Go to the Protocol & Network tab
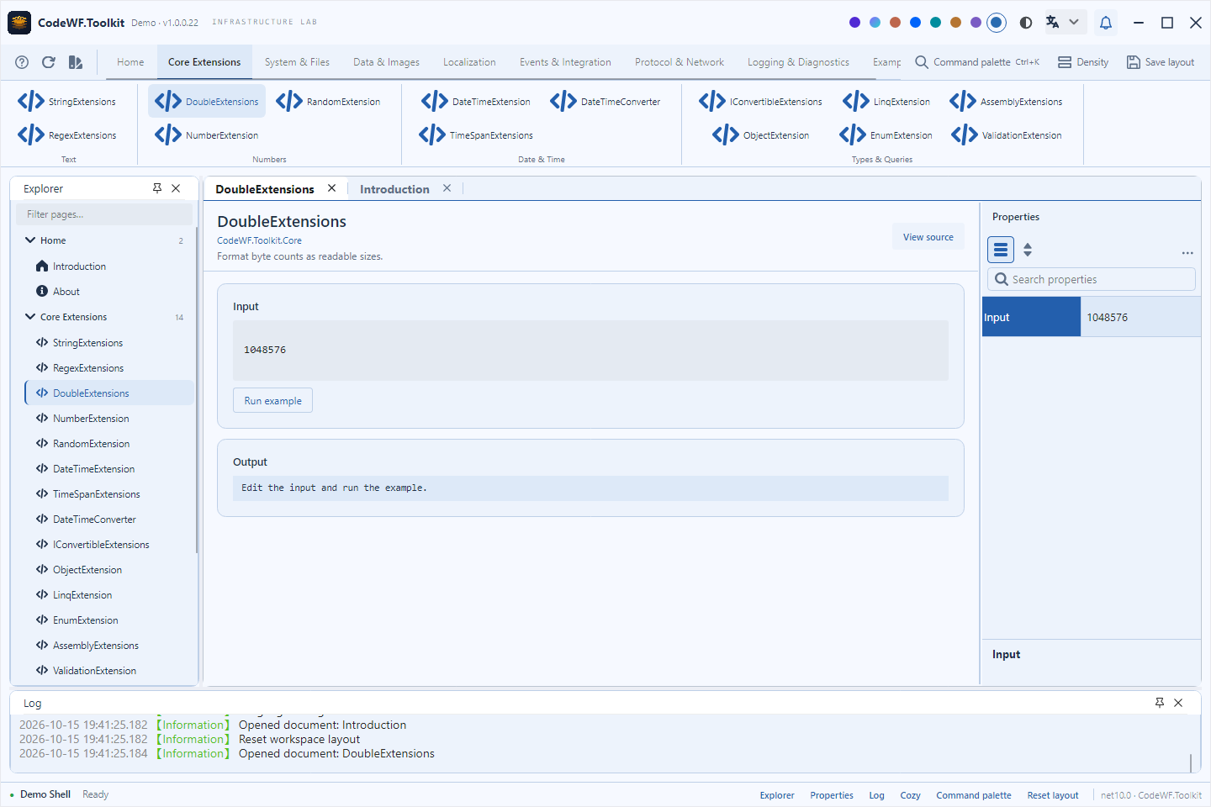The height and width of the screenshot is (807, 1211). pyautogui.click(x=680, y=62)
